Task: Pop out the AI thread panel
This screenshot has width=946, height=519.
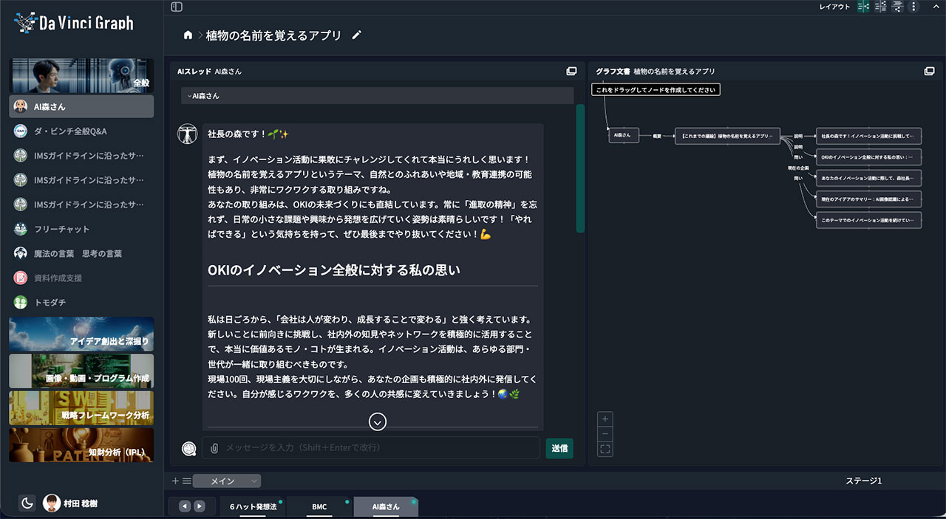Action: 571,72
